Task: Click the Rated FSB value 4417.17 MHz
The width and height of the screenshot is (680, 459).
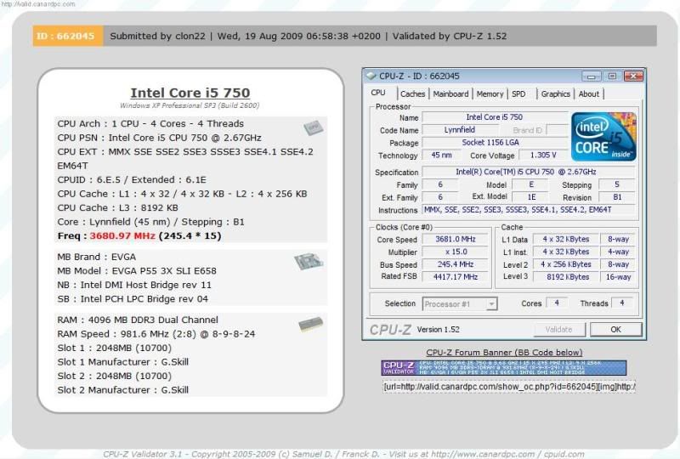Action: pyautogui.click(x=456, y=277)
